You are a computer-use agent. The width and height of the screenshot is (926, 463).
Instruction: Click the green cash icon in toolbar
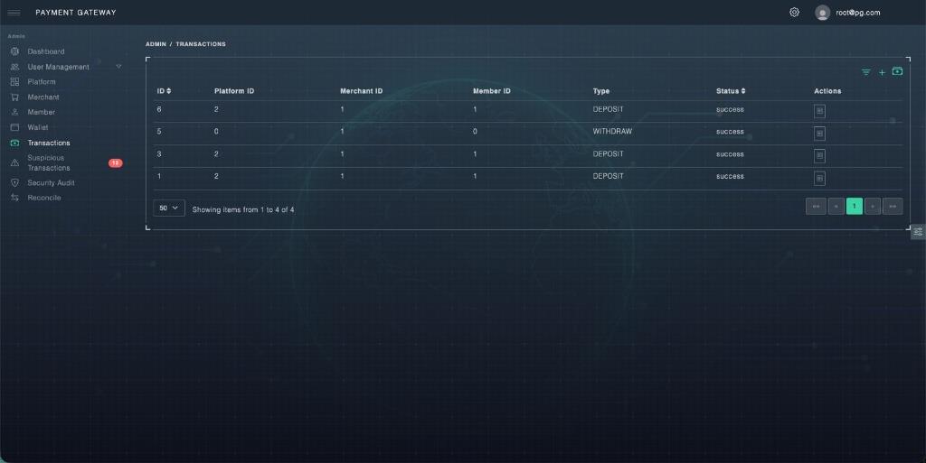point(897,71)
